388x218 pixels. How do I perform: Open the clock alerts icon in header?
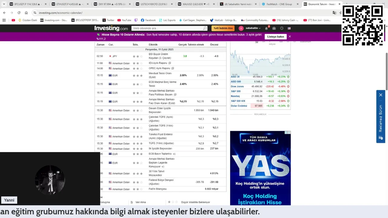pos(282,28)
